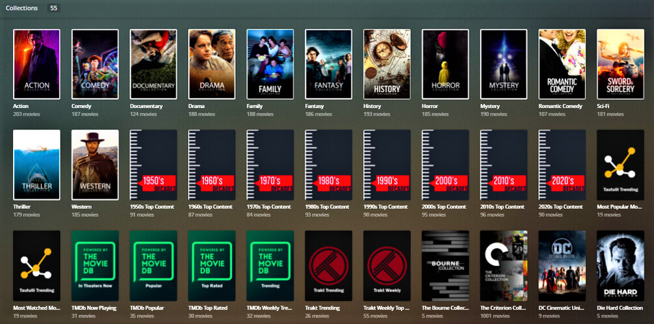Click the 'TMDb Now Playing' title
This screenshot has height=324, width=654.
point(94,308)
